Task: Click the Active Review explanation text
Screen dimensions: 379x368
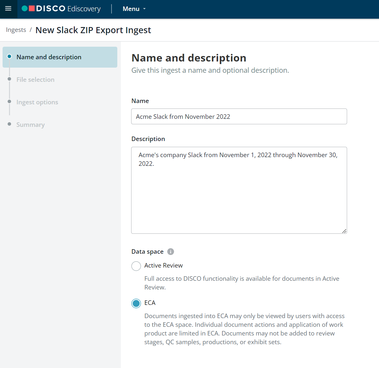Action: point(242,283)
